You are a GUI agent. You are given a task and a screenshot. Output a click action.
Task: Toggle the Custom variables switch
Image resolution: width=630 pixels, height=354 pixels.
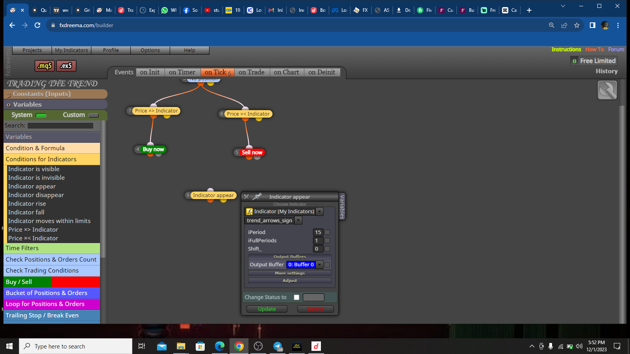[x=94, y=115]
